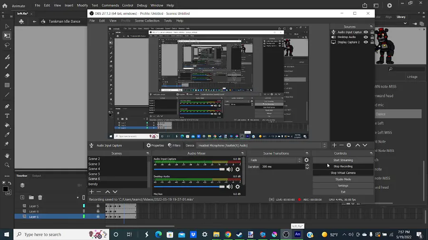Toggle lock on Layer 6 in timeline
428x240 pixels.
(98, 211)
